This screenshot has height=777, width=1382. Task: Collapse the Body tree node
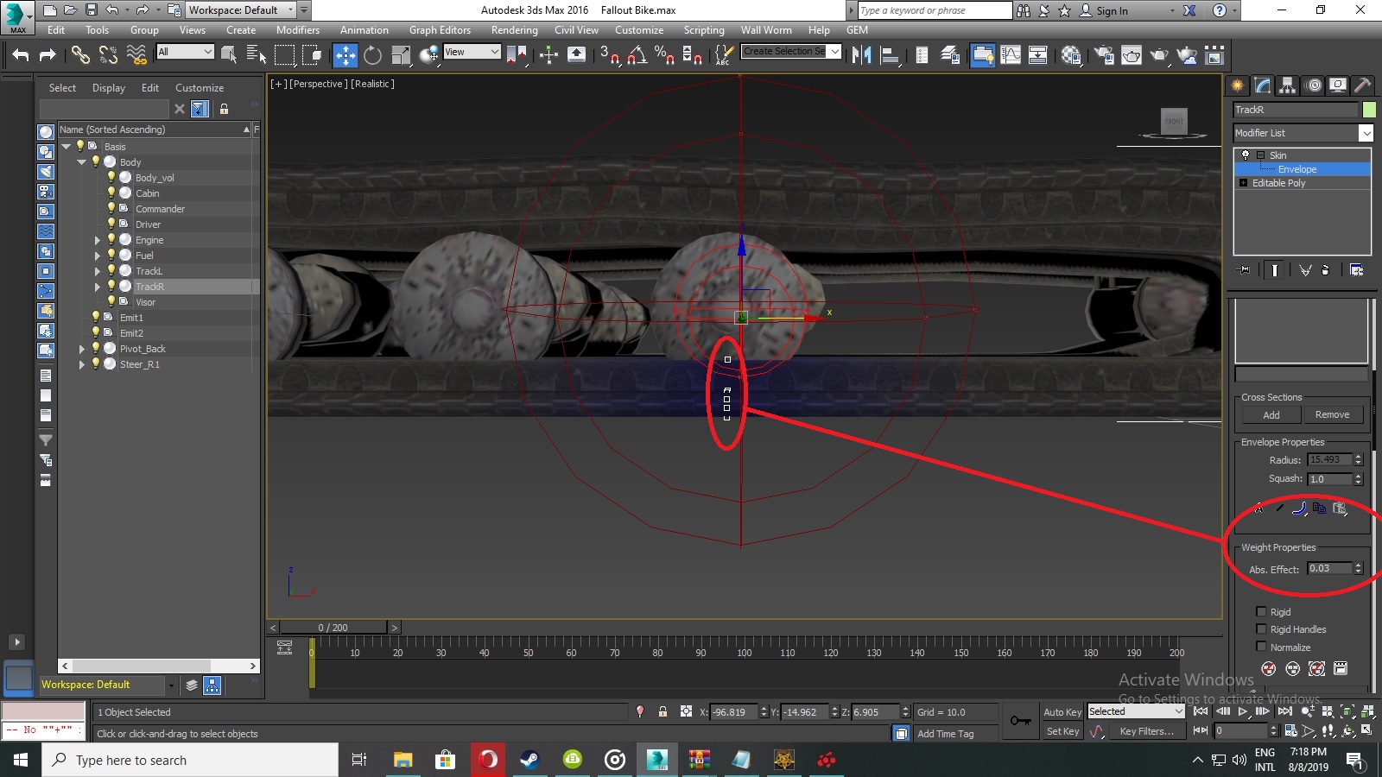(x=81, y=161)
